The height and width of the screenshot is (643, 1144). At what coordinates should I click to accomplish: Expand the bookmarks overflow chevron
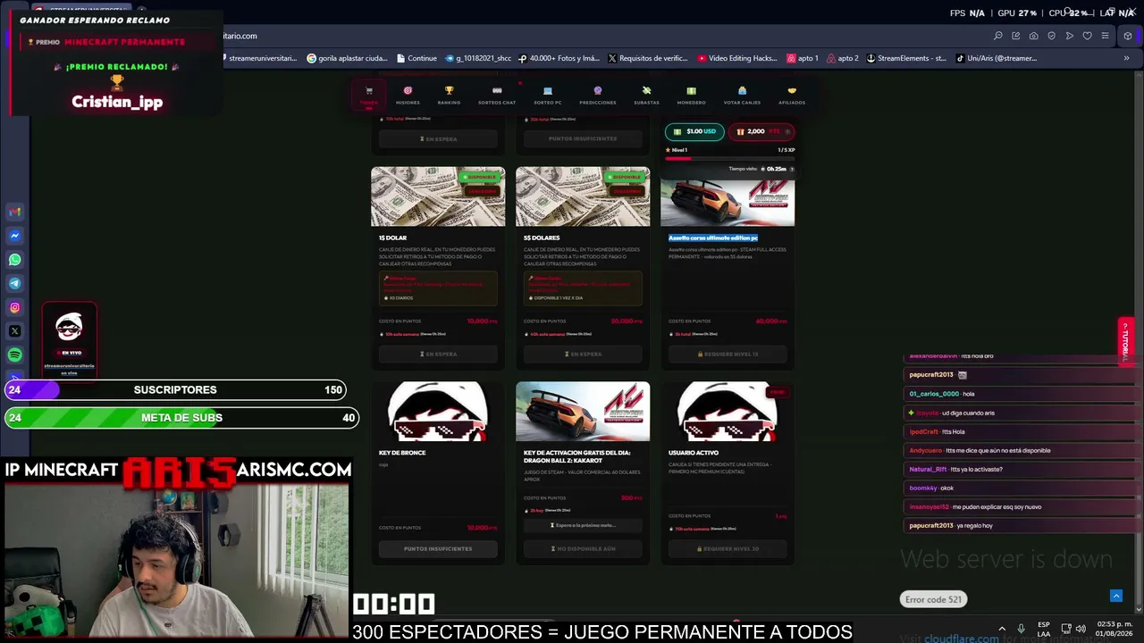pos(1126,58)
